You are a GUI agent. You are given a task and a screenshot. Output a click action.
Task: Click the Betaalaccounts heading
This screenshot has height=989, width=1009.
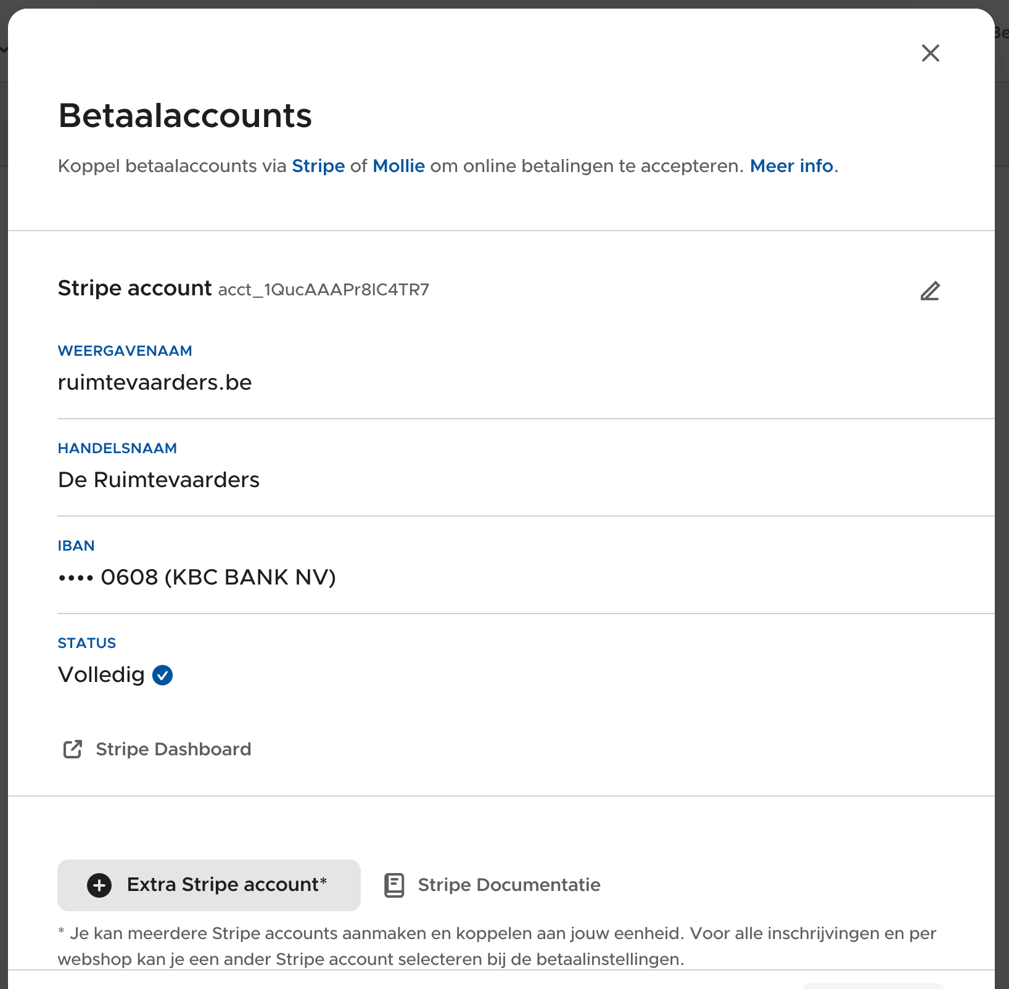185,115
